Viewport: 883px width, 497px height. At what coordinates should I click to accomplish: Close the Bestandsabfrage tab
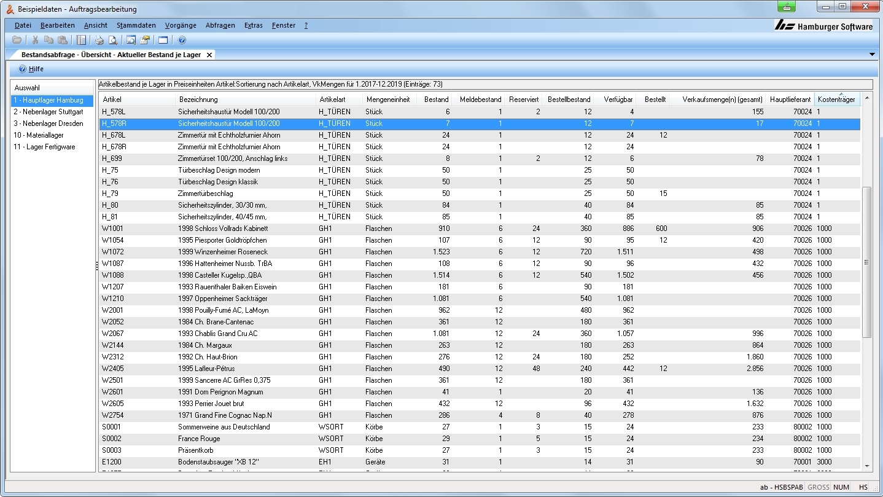tap(209, 55)
